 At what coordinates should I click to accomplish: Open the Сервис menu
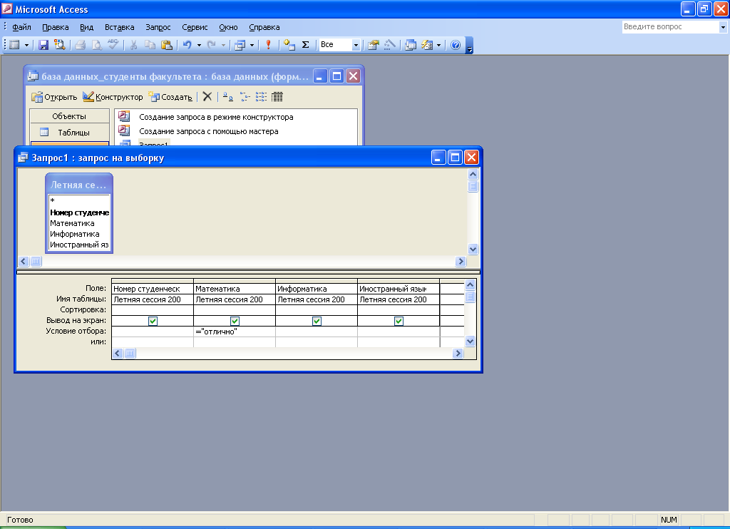pyautogui.click(x=195, y=27)
